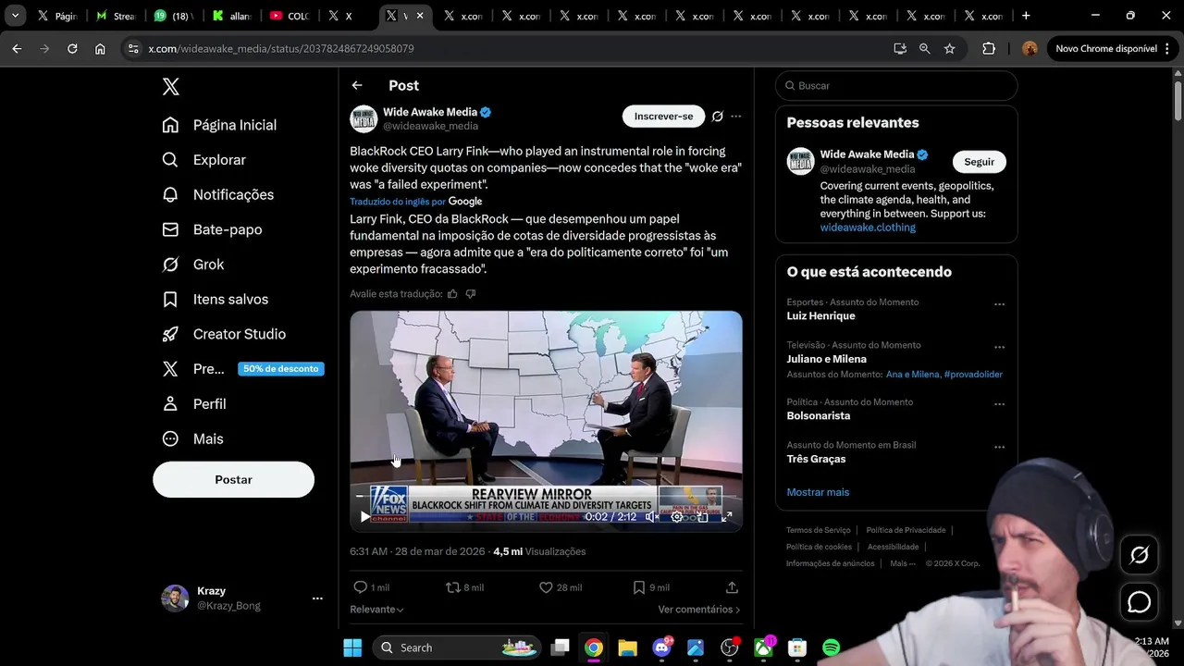Open post more options ellipsis

pyautogui.click(x=736, y=117)
